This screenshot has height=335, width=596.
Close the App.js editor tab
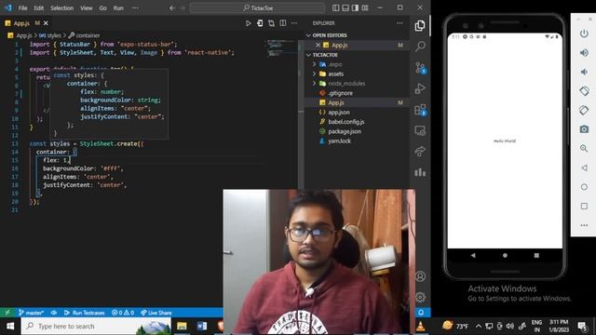pos(46,23)
